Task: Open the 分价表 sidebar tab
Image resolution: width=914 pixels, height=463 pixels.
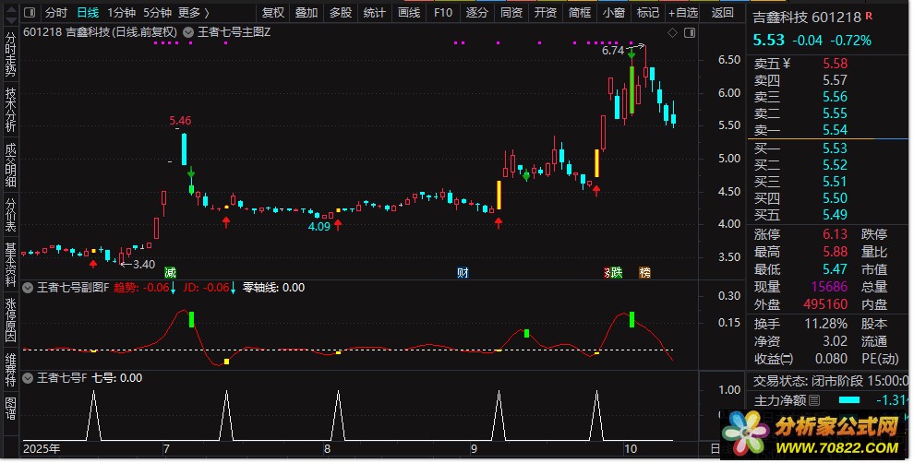Action: 10,214
